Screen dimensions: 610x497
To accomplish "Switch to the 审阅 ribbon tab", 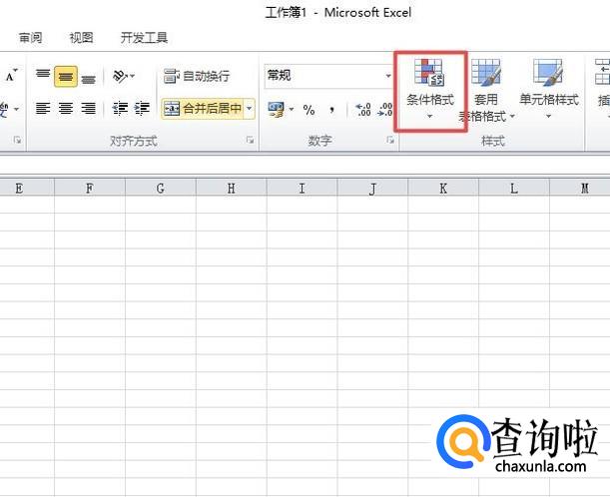I will pyautogui.click(x=31, y=38).
